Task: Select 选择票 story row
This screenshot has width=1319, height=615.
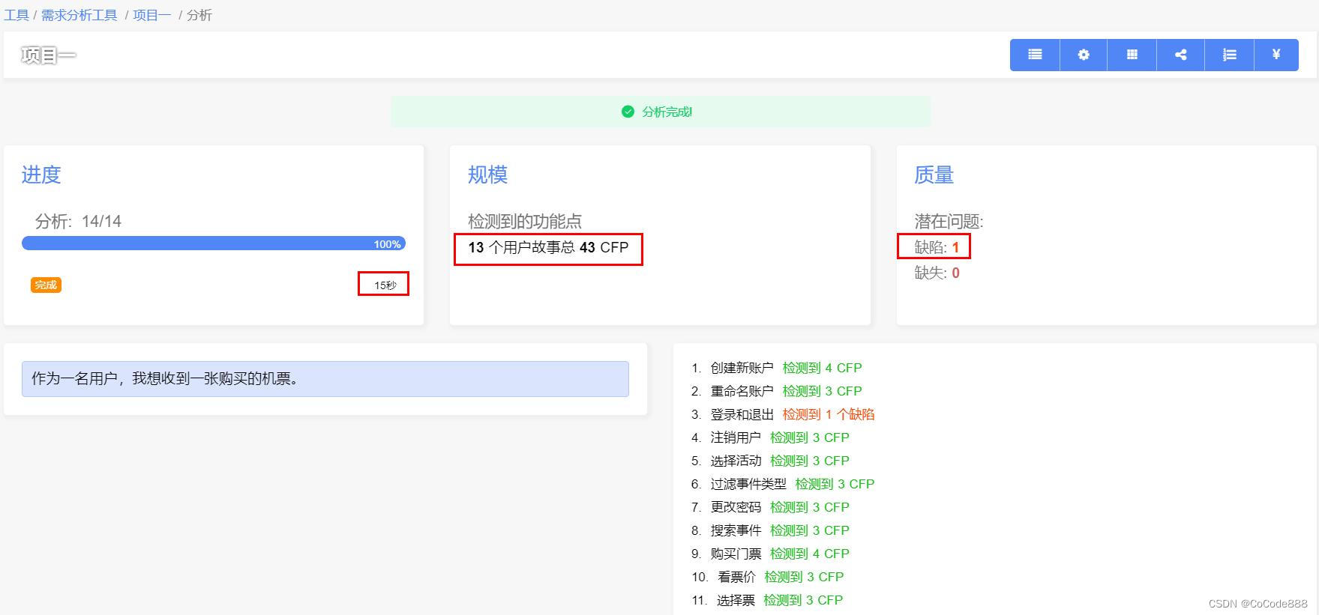Action: 767,600
